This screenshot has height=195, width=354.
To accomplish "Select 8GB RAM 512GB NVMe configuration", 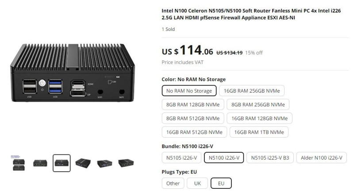I will point(193,118).
